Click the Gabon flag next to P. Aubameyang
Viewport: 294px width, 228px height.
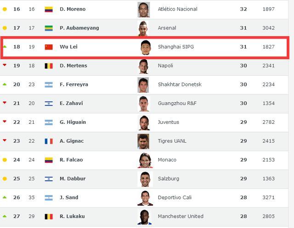pos(49,28)
